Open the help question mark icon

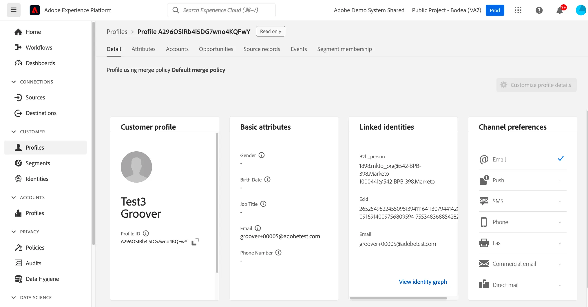coord(539,10)
